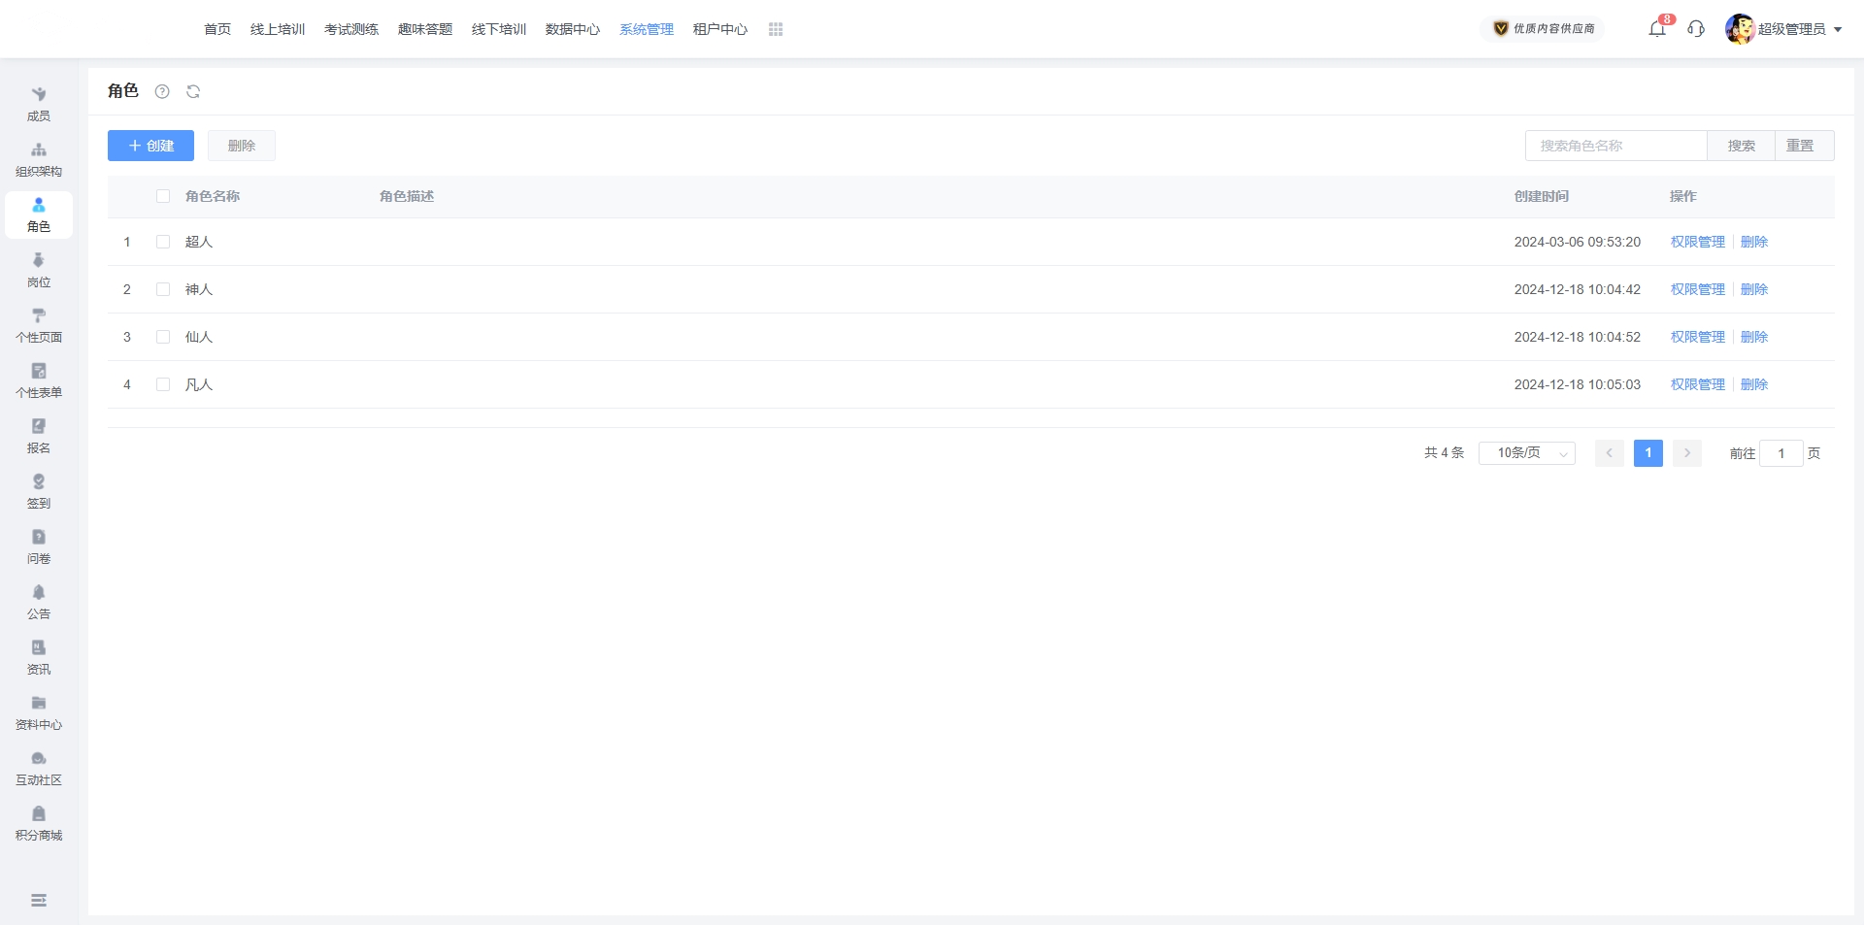Collapse sidebar using bottom menu icon
This screenshot has width=1864, height=925.
click(x=39, y=901)
